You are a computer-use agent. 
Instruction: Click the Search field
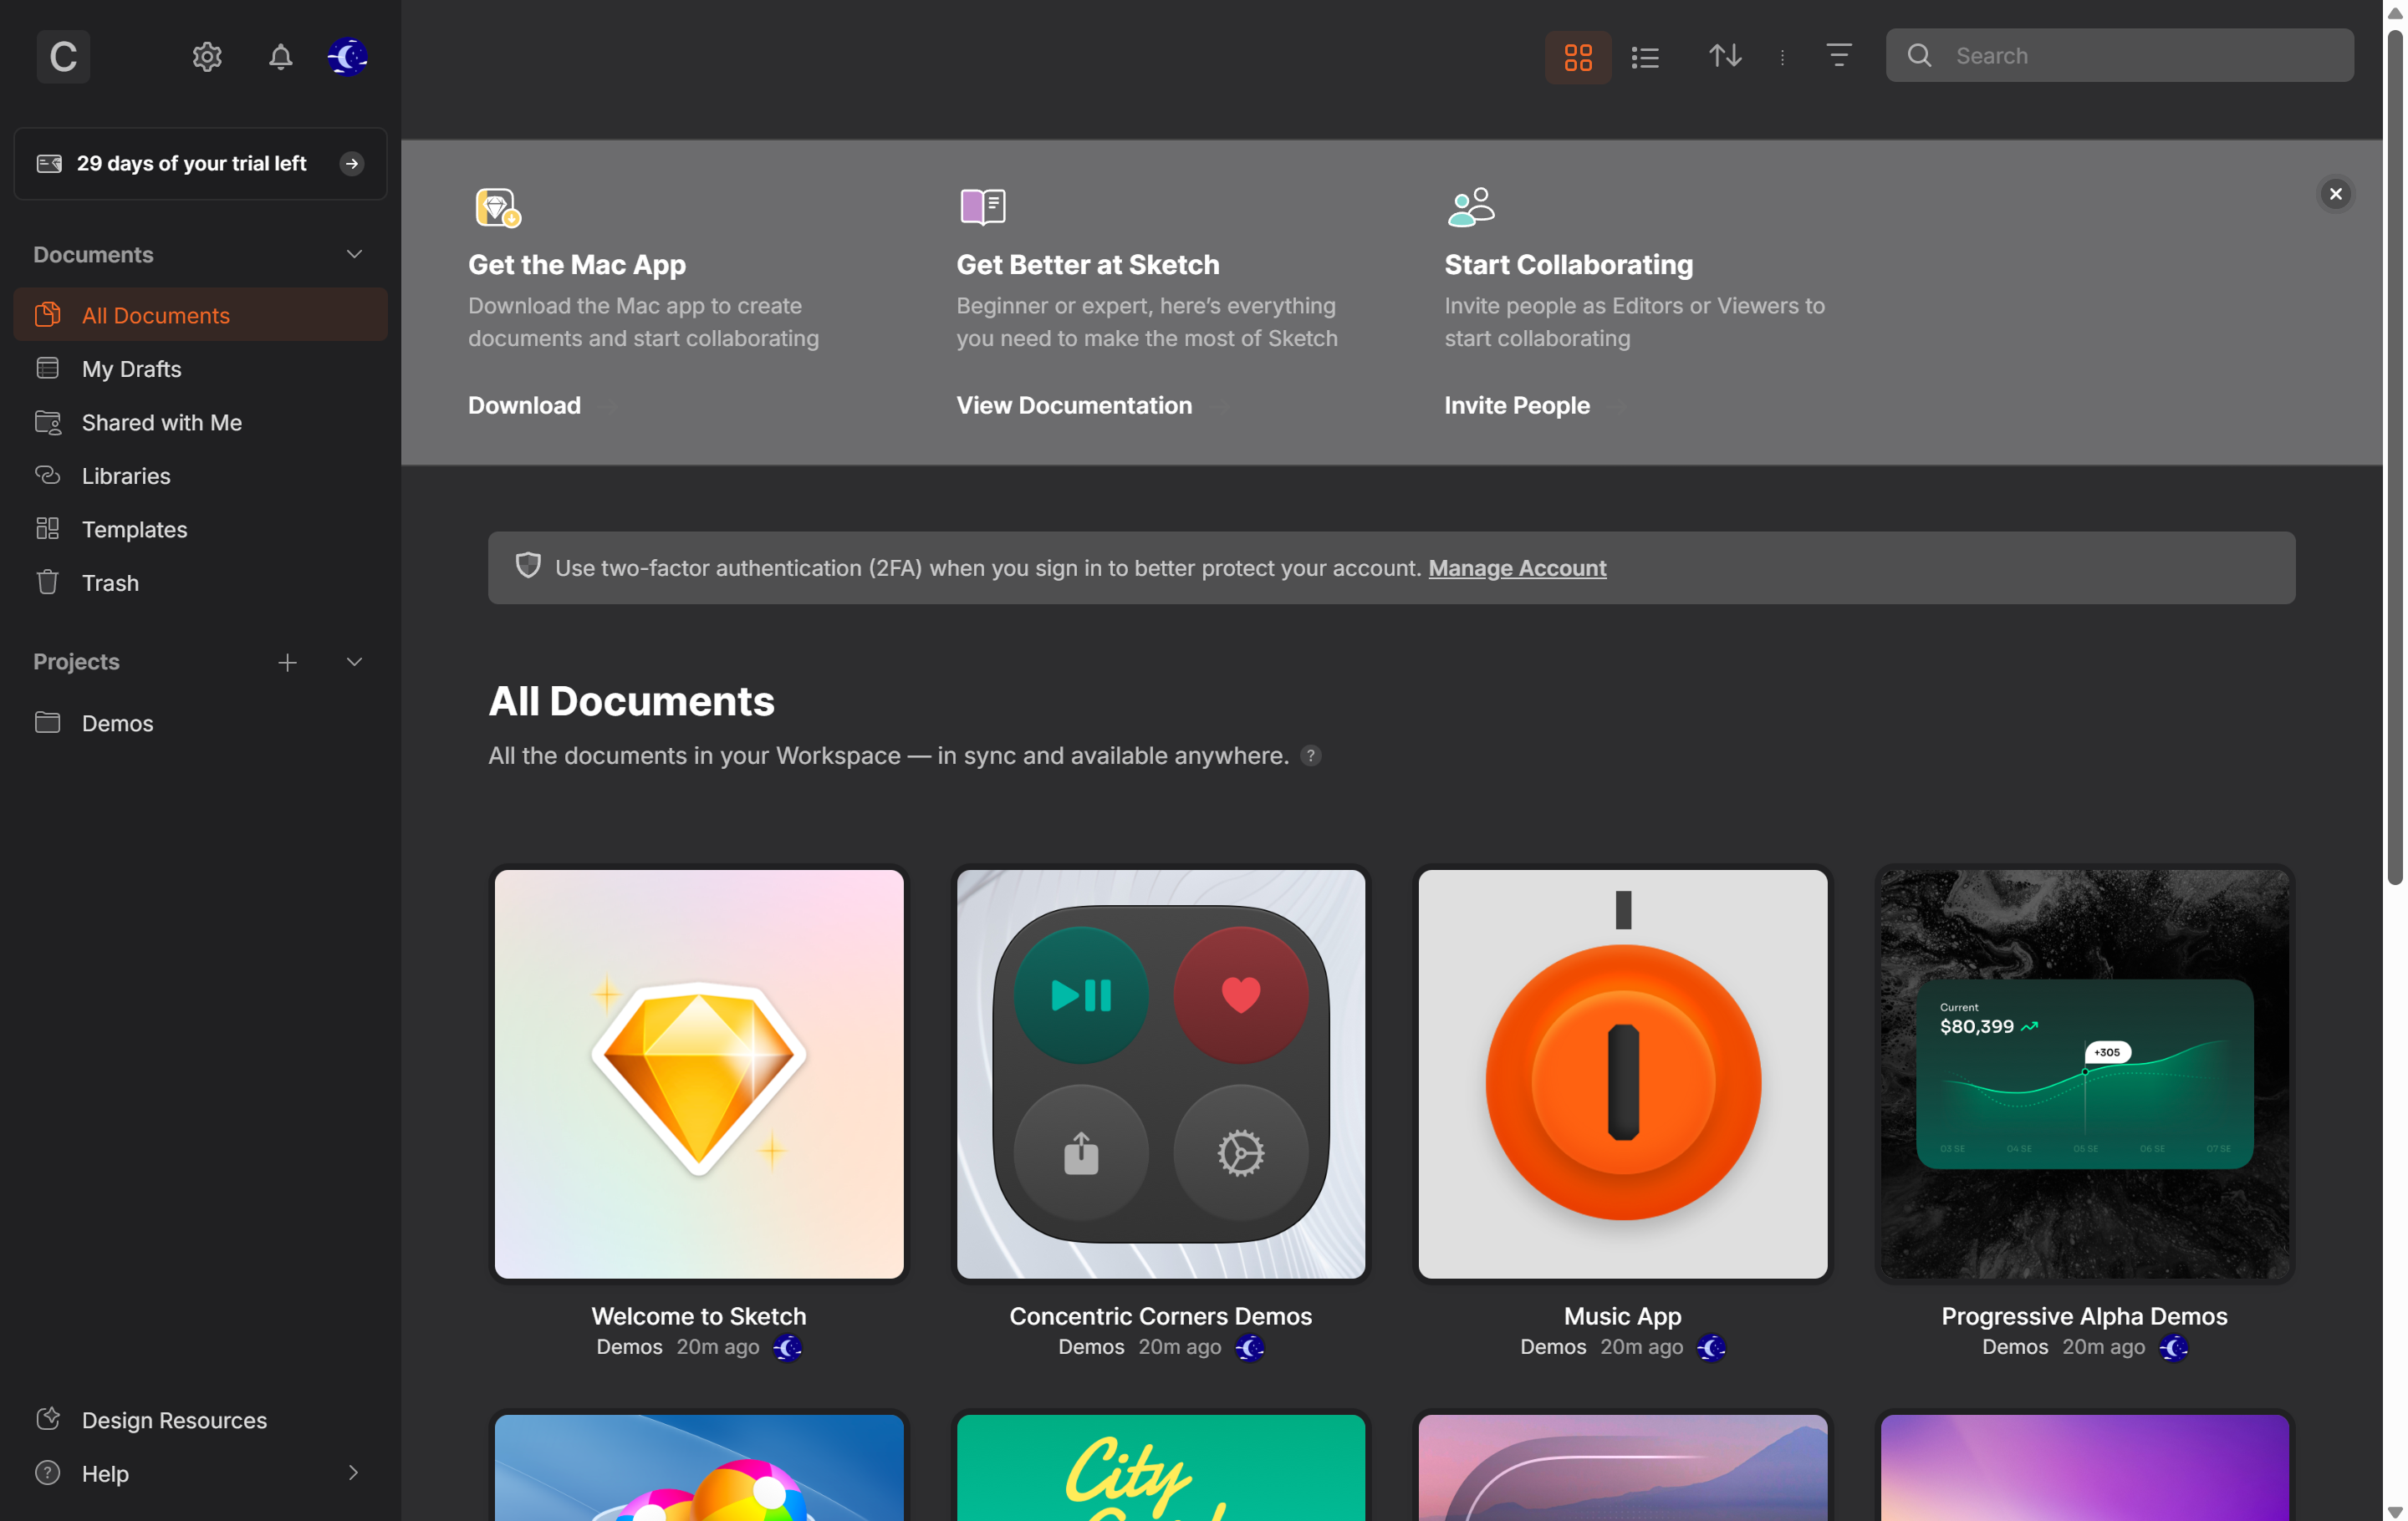[2119, 56]
